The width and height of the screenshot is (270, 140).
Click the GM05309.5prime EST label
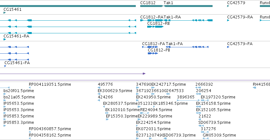coord(219,135)
